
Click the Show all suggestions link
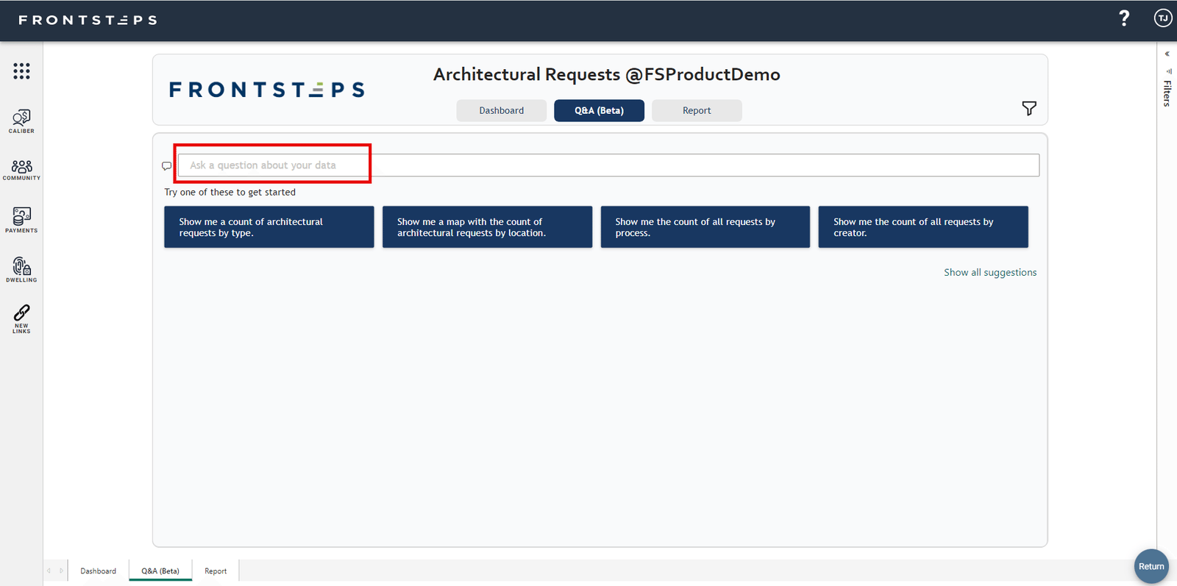(990, 272)
